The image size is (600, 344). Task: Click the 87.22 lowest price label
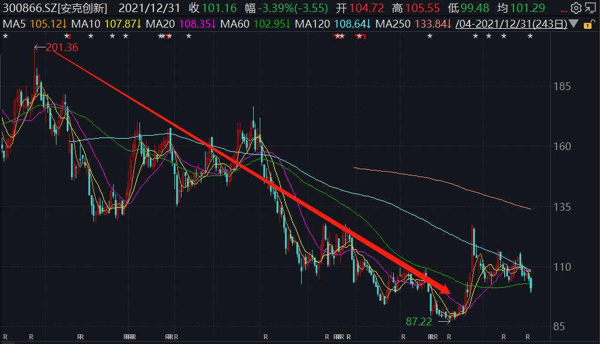(418, 322)
